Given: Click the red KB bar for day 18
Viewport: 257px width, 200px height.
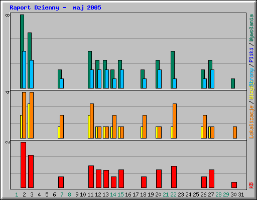Looking at the screenshot, I should [144, 182].
